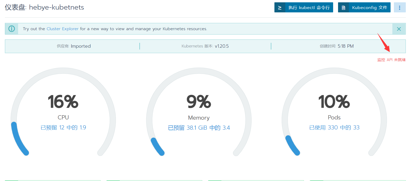Dismiss the Cluster Explorer banner
The width and height of the screenshot is (419, 181).
pyautogui.click(x=399, y=29)
